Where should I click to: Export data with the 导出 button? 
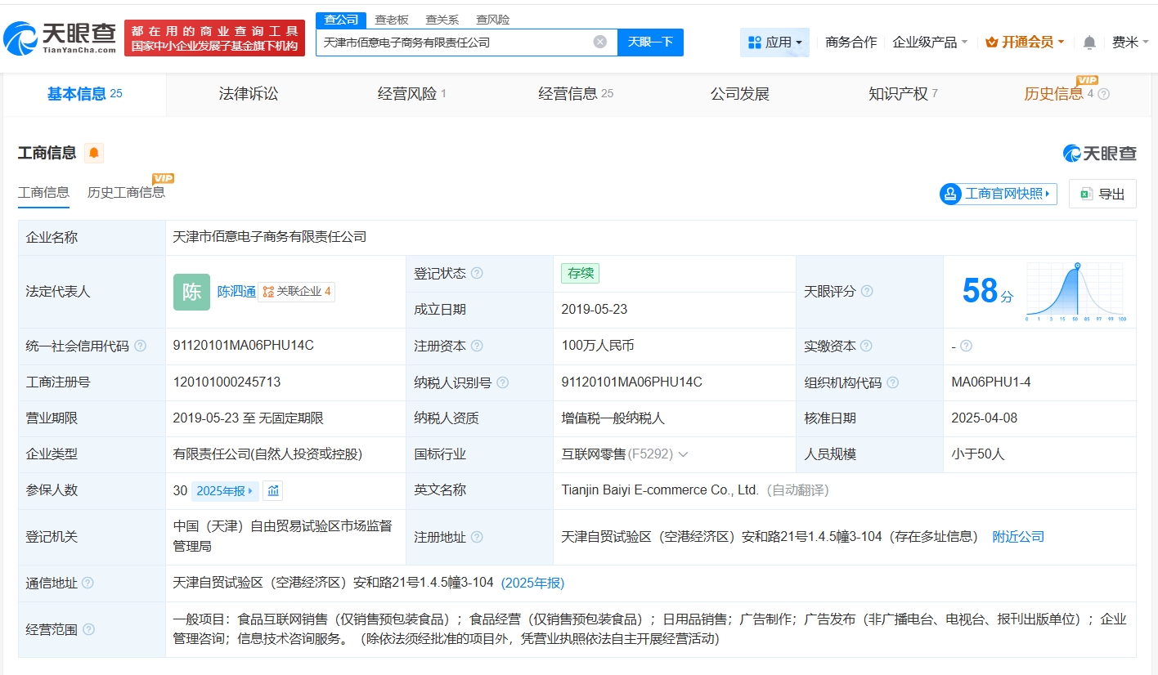pyautogui.click(x=1102, y=194)
